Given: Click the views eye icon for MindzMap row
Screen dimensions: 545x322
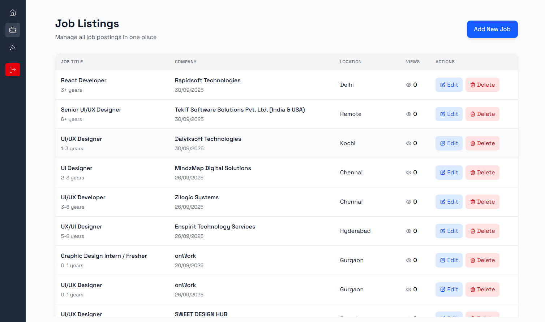Looking at the screenshot, I should coord(409,173).
